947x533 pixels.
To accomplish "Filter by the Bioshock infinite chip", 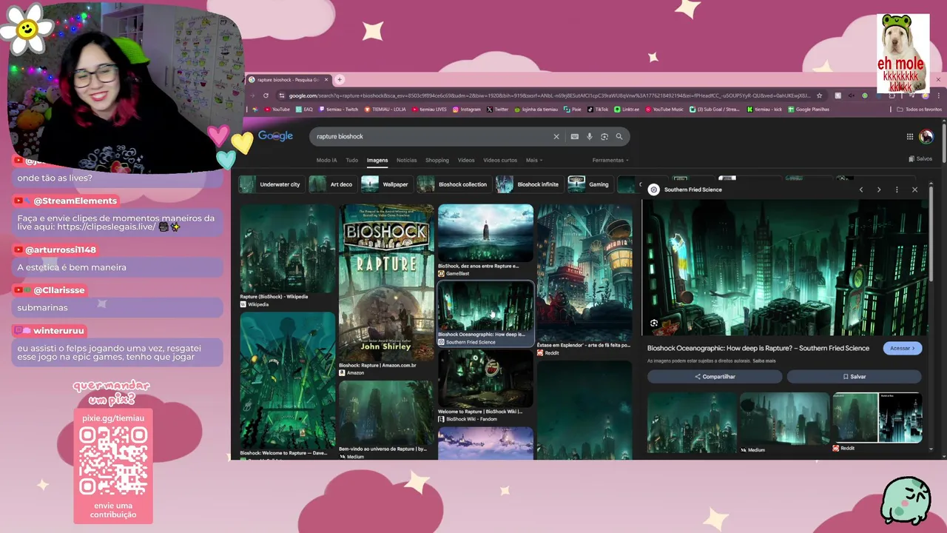I will pos(529,184).
